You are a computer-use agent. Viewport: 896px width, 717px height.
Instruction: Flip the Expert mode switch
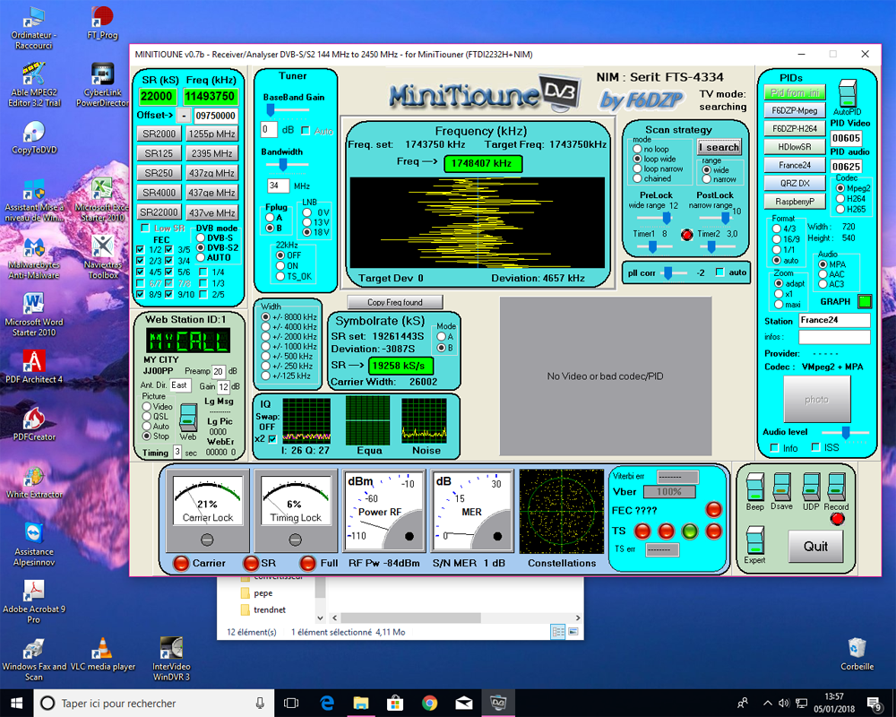[x=754, y=541]
